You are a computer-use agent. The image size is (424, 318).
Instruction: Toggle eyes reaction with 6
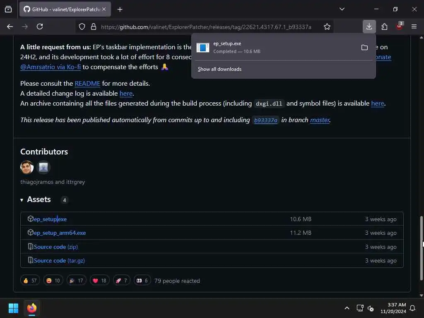point(142,281)
